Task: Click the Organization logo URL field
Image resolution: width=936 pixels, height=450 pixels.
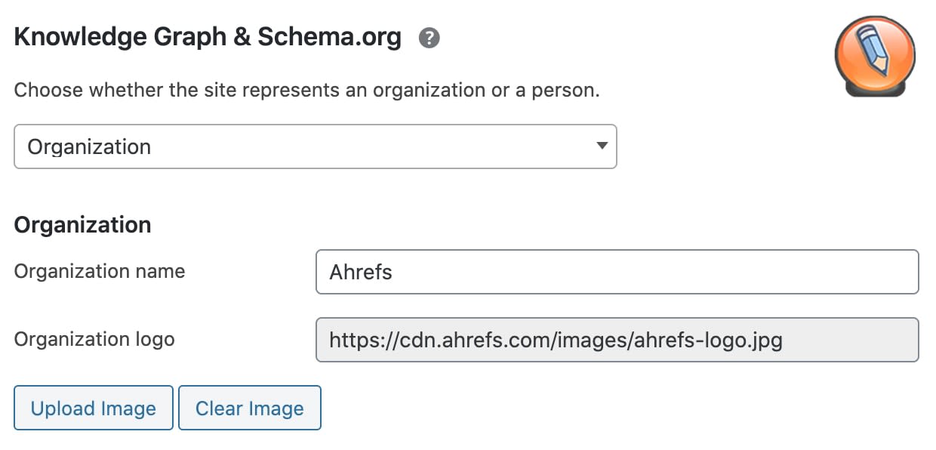Action: pos(617,340)
